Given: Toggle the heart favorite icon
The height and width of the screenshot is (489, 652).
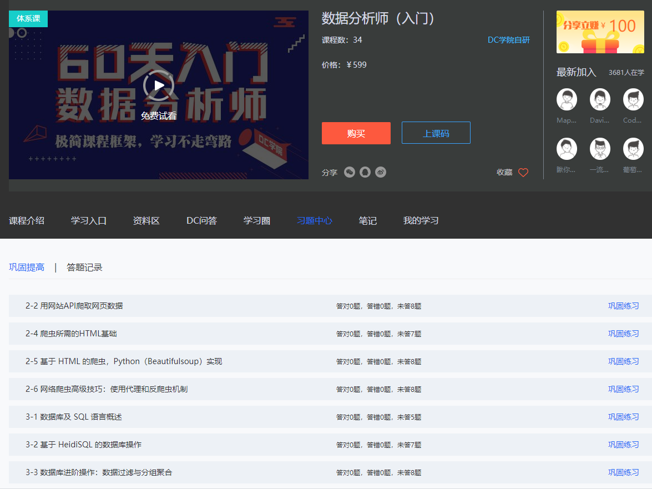Looking at the screenshot, I should (523, 173).
